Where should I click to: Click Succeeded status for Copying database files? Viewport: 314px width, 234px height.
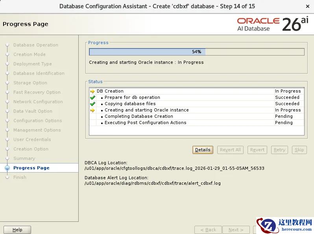[287, 104]
